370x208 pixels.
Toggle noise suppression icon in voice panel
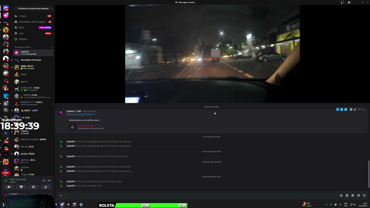pyautogui.click(x=44, y=181)
